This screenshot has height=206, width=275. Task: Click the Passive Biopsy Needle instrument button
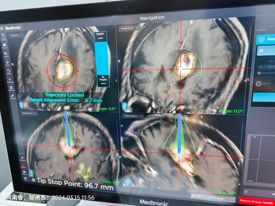257,202
